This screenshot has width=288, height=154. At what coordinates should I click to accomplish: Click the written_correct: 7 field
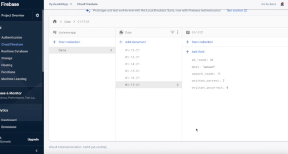(208, 81)
